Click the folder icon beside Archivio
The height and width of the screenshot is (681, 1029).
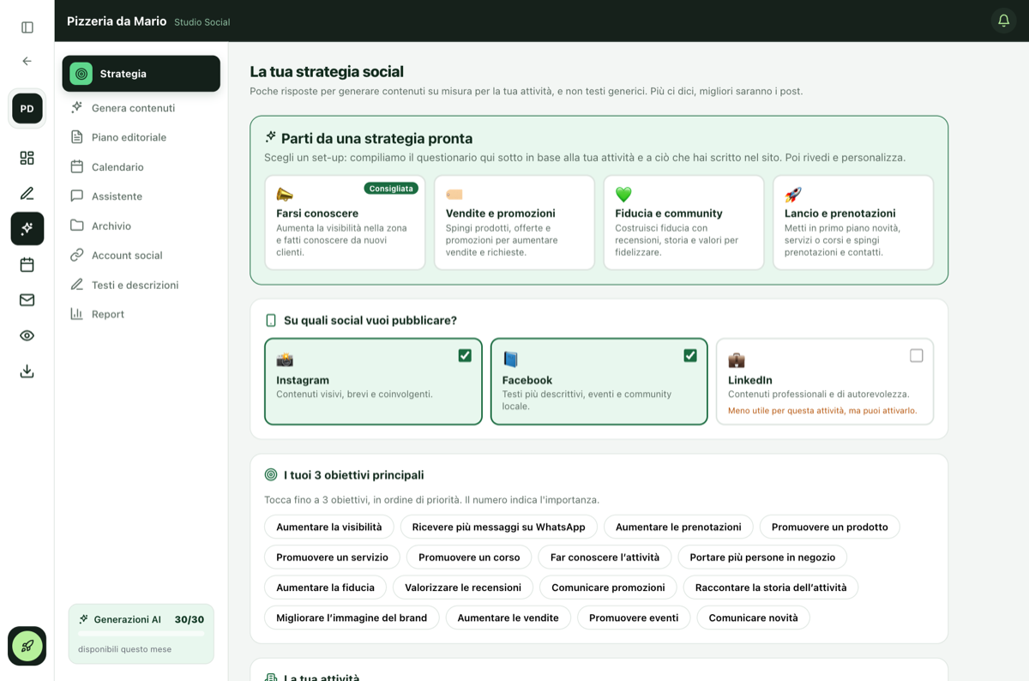click(x=77, y=226)
